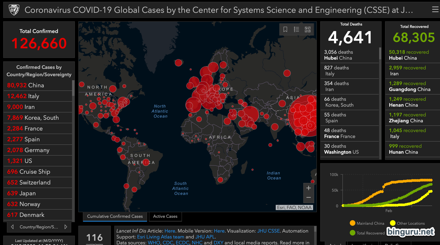Toggle Mainland China orange legend swatch
The width and height of the screenshot is (440, 245).
pos(352,223)
